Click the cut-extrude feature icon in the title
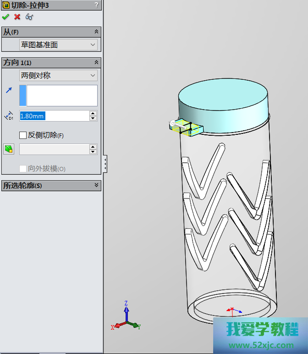 coord(6,5)
